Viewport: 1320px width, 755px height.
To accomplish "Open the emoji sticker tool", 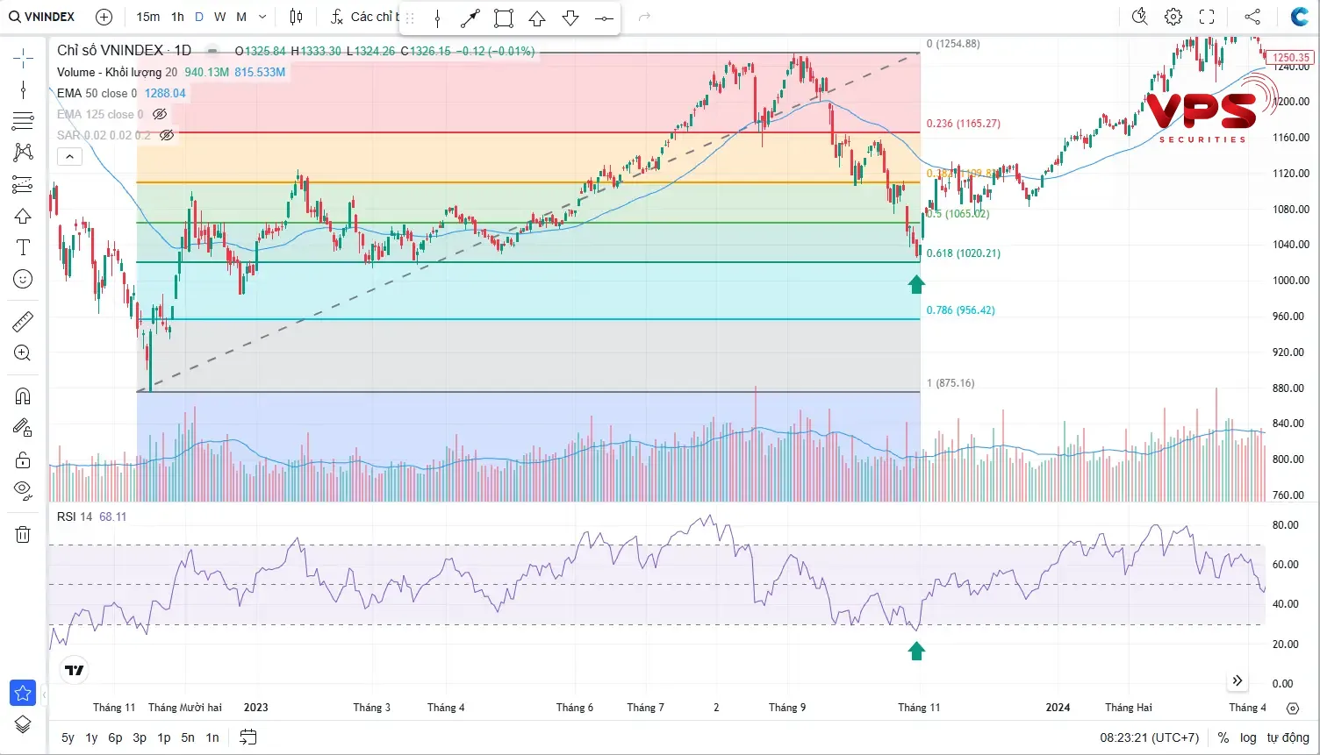I will pyautogui.click(x=23, y=279).
